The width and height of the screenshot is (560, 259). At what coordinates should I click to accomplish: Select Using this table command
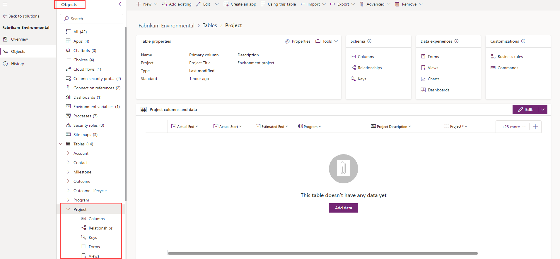click(278, 4)
